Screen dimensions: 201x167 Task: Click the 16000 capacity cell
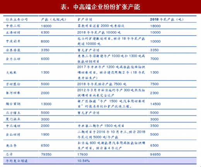46,26
